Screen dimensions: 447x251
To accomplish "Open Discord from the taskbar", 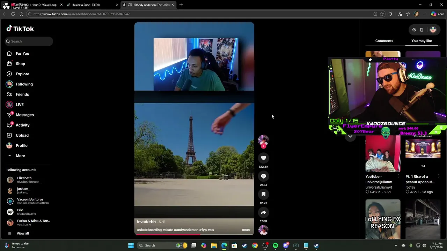I will (x=286, y=245).
